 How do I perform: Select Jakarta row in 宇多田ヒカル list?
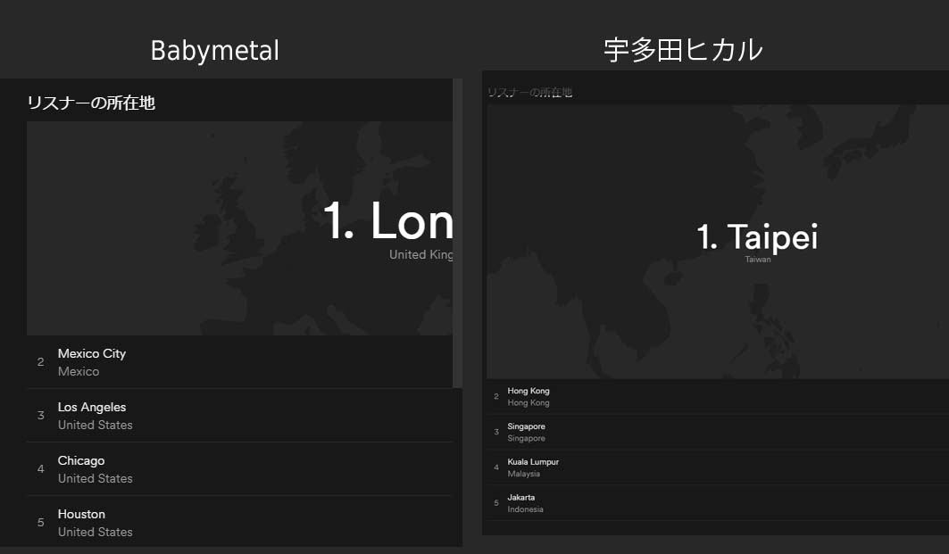(x=718, y=503)
